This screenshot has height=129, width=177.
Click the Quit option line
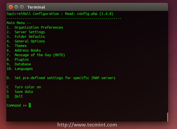point(18,96)
